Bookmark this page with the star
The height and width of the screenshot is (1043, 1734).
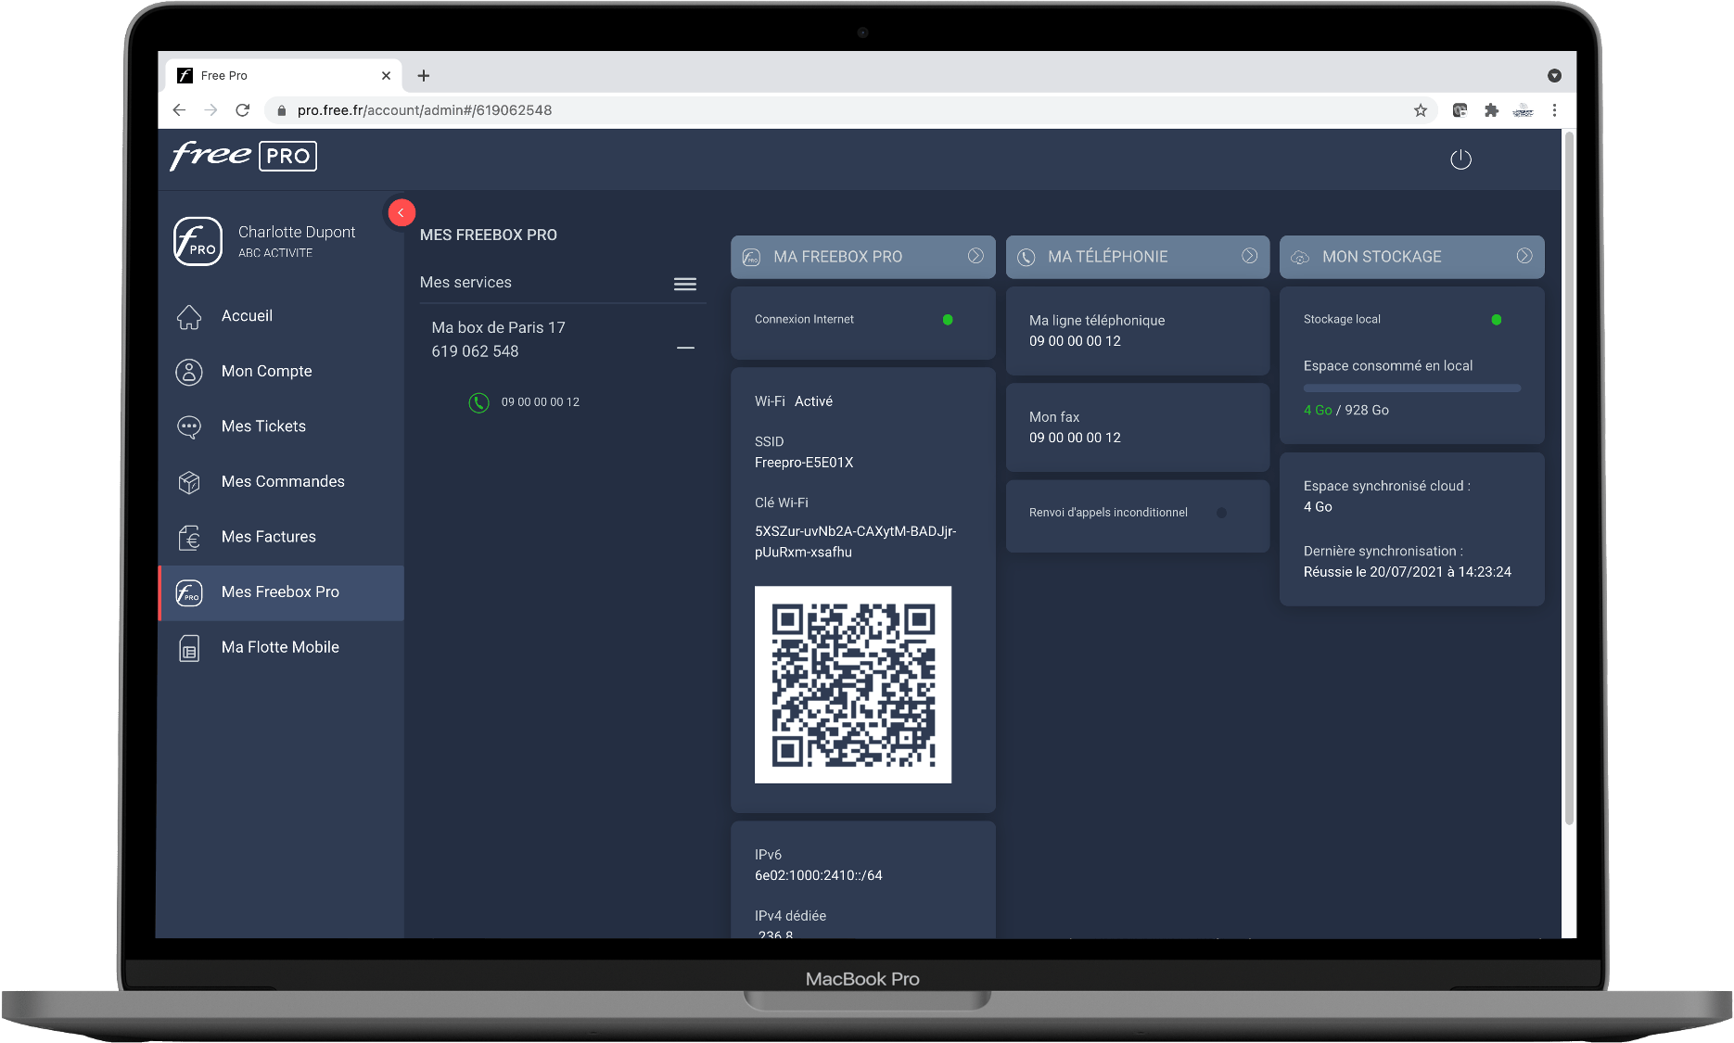1420,110
